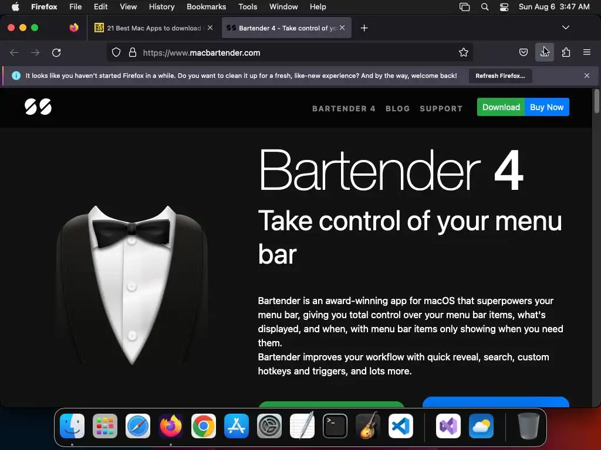Image resolution: width=601 pixels, height=450 pixels.
Task: Click the Bartender tuxedo image
Action: tap(132, 285)
